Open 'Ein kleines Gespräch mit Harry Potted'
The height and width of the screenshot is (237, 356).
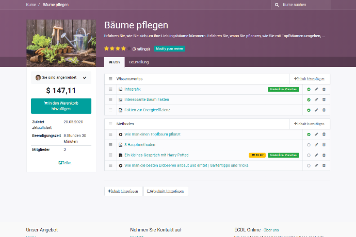[156, 155]
